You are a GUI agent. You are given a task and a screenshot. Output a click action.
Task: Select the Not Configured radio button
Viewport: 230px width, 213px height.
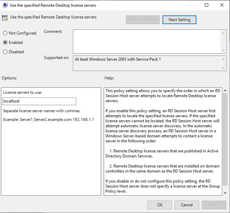click(5, 33)
